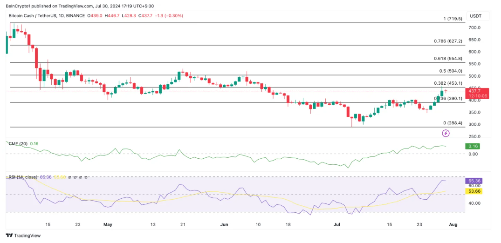This screenshot has width=501, height=243.
Task: Click the change value −1.3 (−0.30%)
Action: tap(169, 16)
